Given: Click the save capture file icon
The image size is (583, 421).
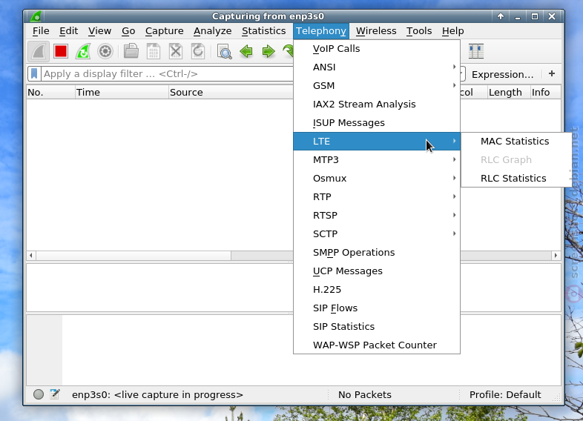Looking at the screenshot, I should [x=154, y=51].
